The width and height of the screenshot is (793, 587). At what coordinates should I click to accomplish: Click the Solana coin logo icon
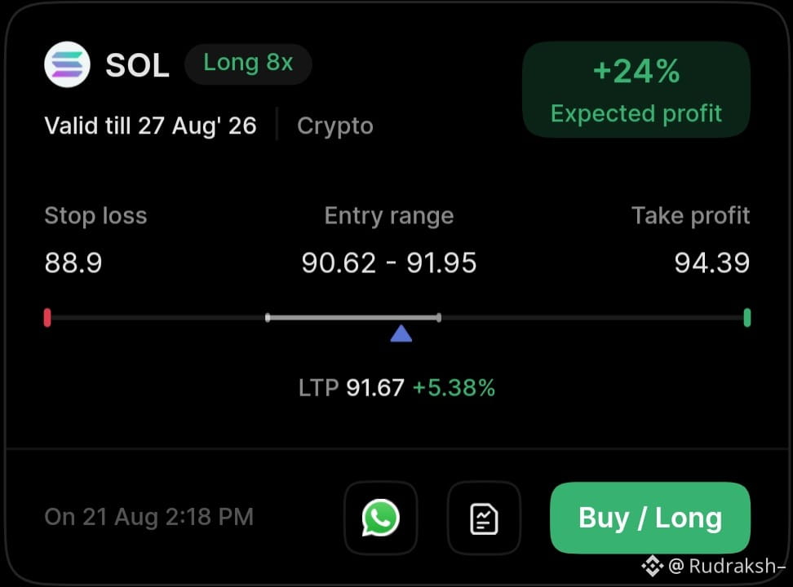tap(67, 64)
